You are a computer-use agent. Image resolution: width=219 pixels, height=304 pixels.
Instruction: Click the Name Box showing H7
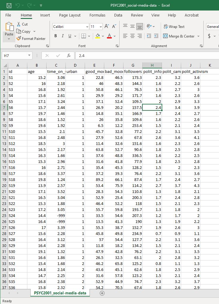[14, 56]
